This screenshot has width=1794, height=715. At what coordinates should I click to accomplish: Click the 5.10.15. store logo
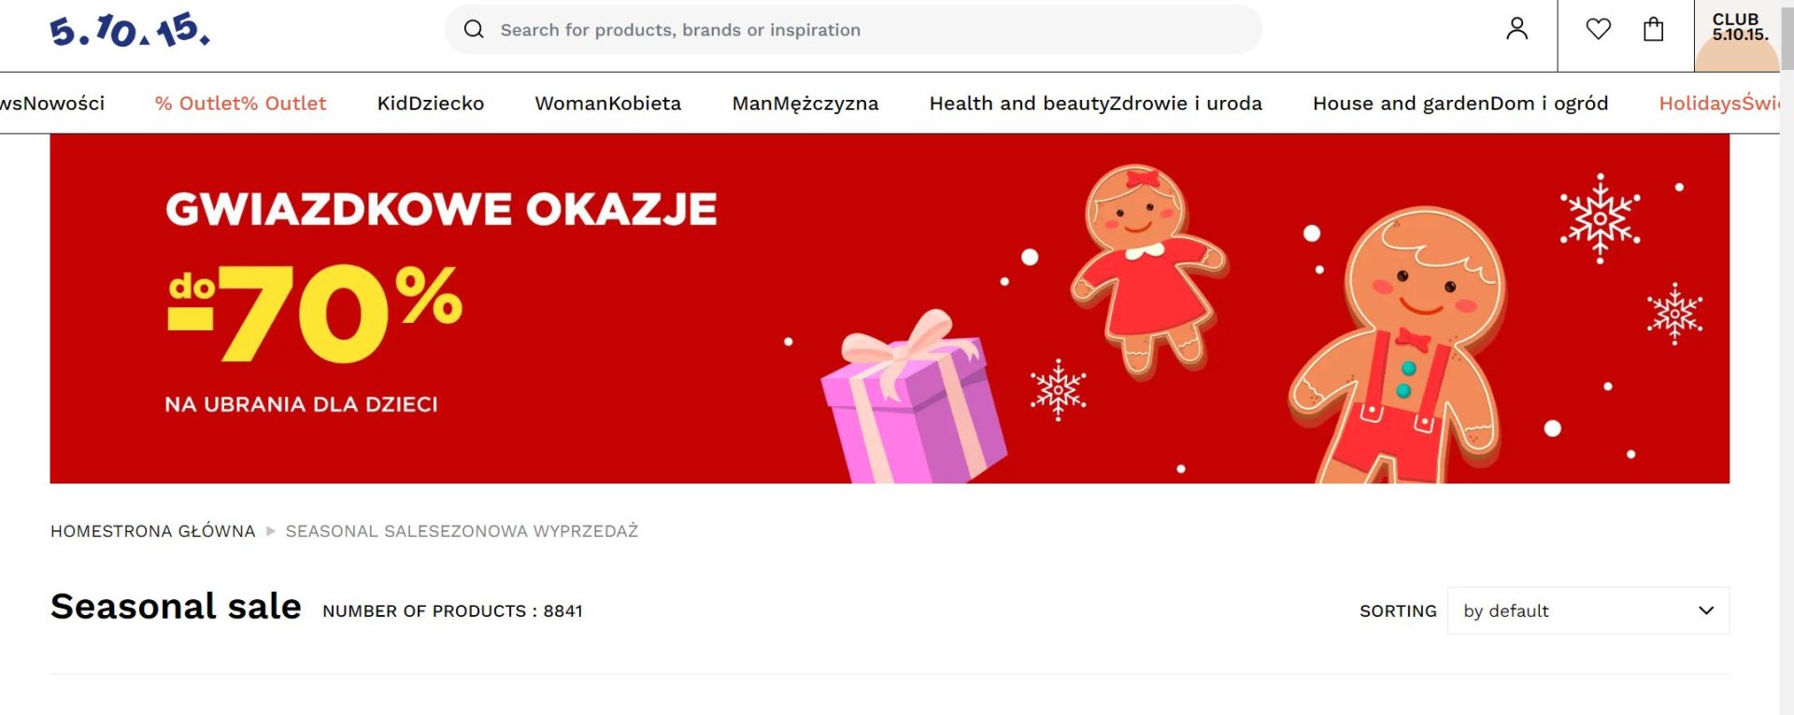tap(130, 31)
